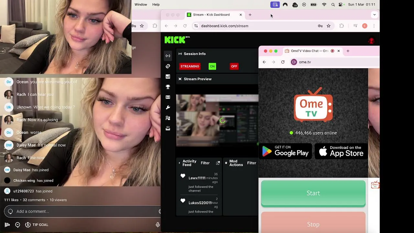Toggle the green ON stream button
Screen dimensions: 414x233
point(212,66)
